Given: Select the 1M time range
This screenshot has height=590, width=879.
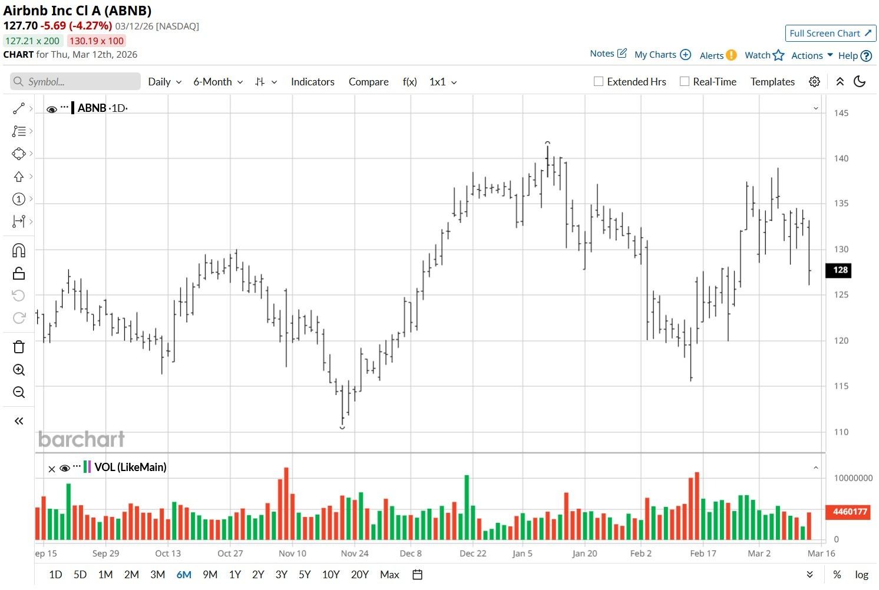Looking at the screenshot, I should pyautogui.click(x=105, y=575).
